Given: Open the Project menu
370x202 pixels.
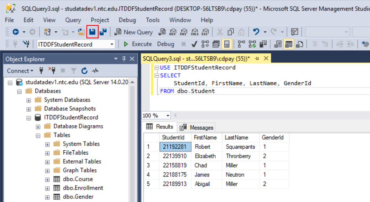Looking at the screenshot, I should point(100,20).
